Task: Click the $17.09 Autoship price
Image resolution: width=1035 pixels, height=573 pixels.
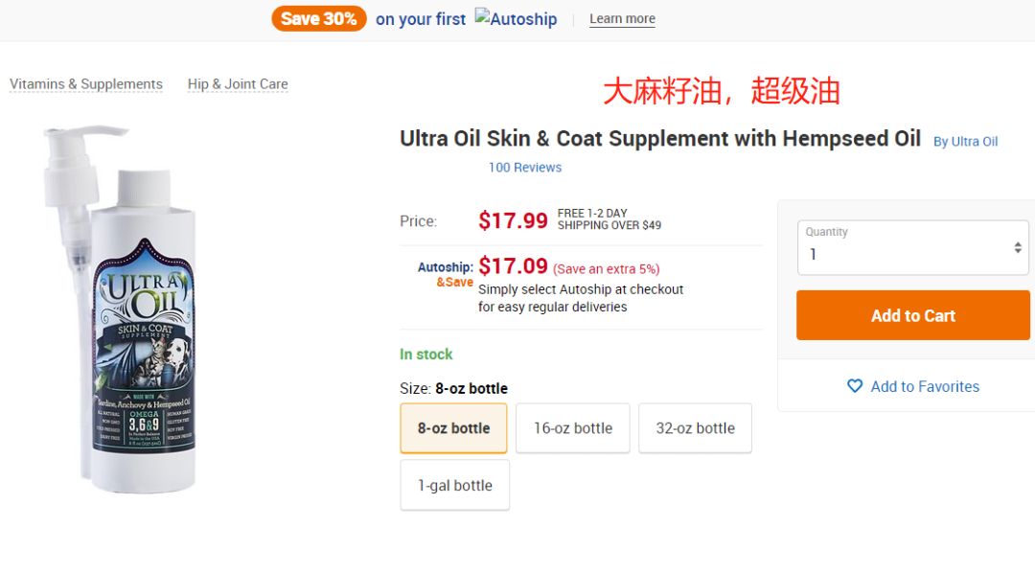Action: pyautogui.click(x=513, y=265)
